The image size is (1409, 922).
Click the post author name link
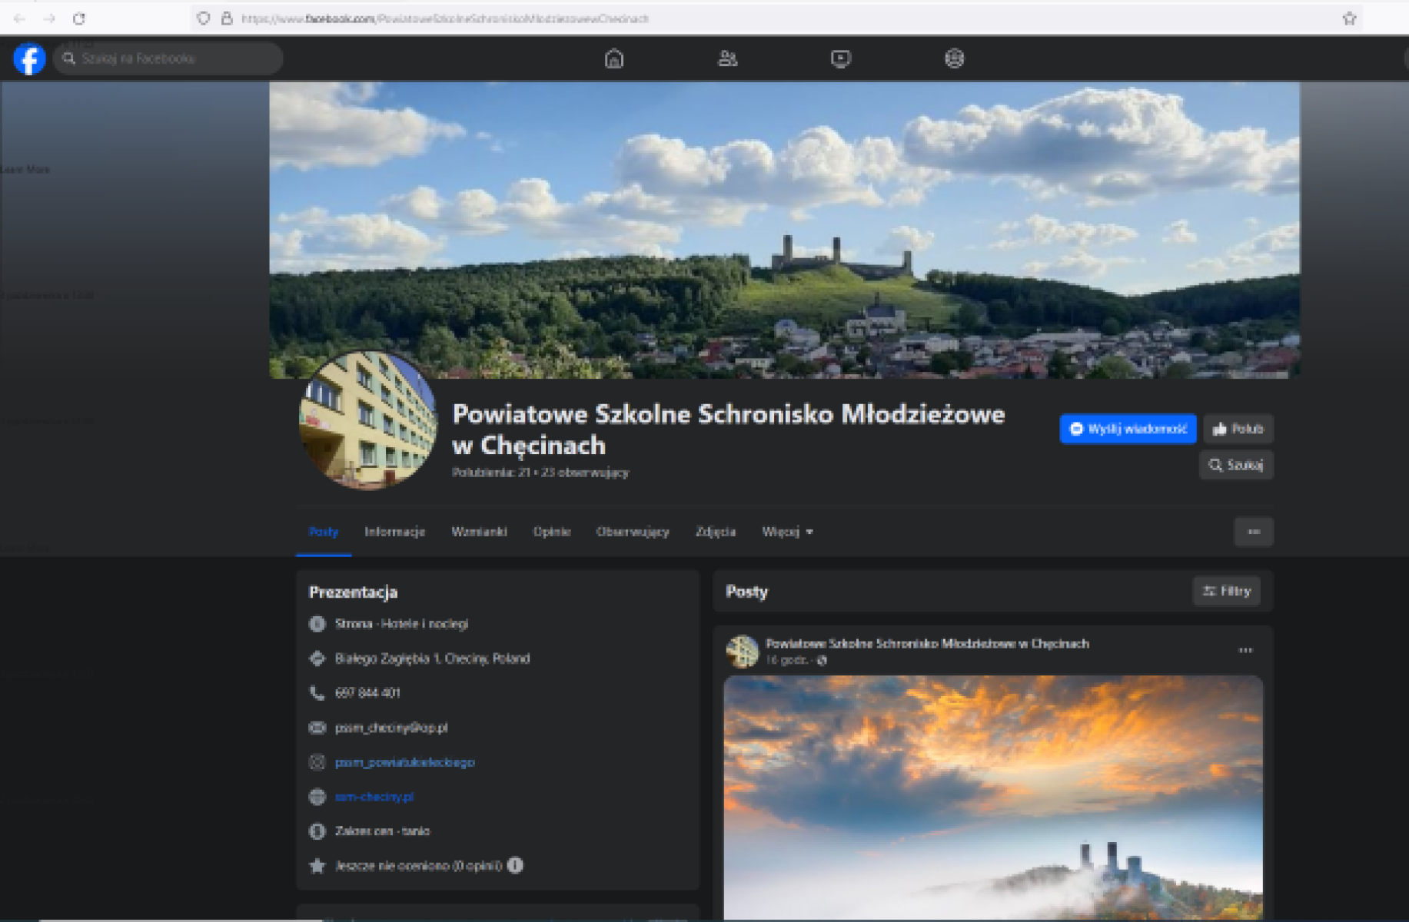pyautogui.click(x=927, y=644)
